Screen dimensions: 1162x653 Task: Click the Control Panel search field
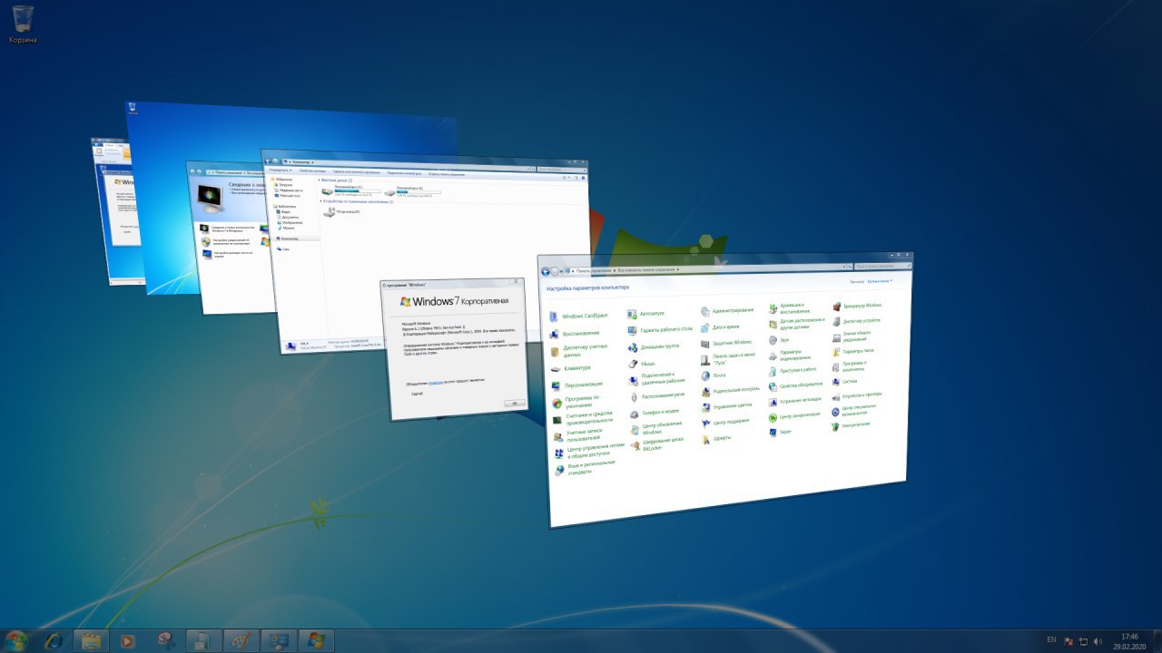click(x=883, y=267)
